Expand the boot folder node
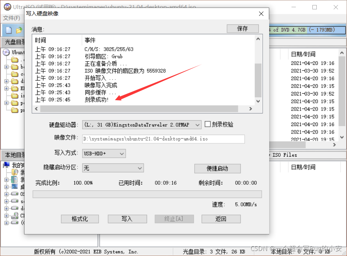347x256 pixels. tap(6, 67)
